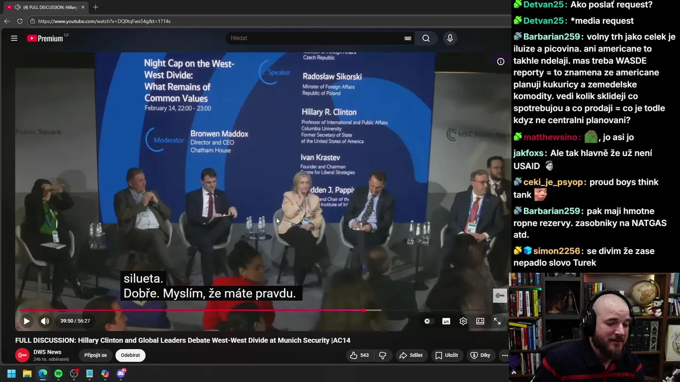Switch to theater mode view
This screenshot has height=382, width=680.
pos(480,321)
